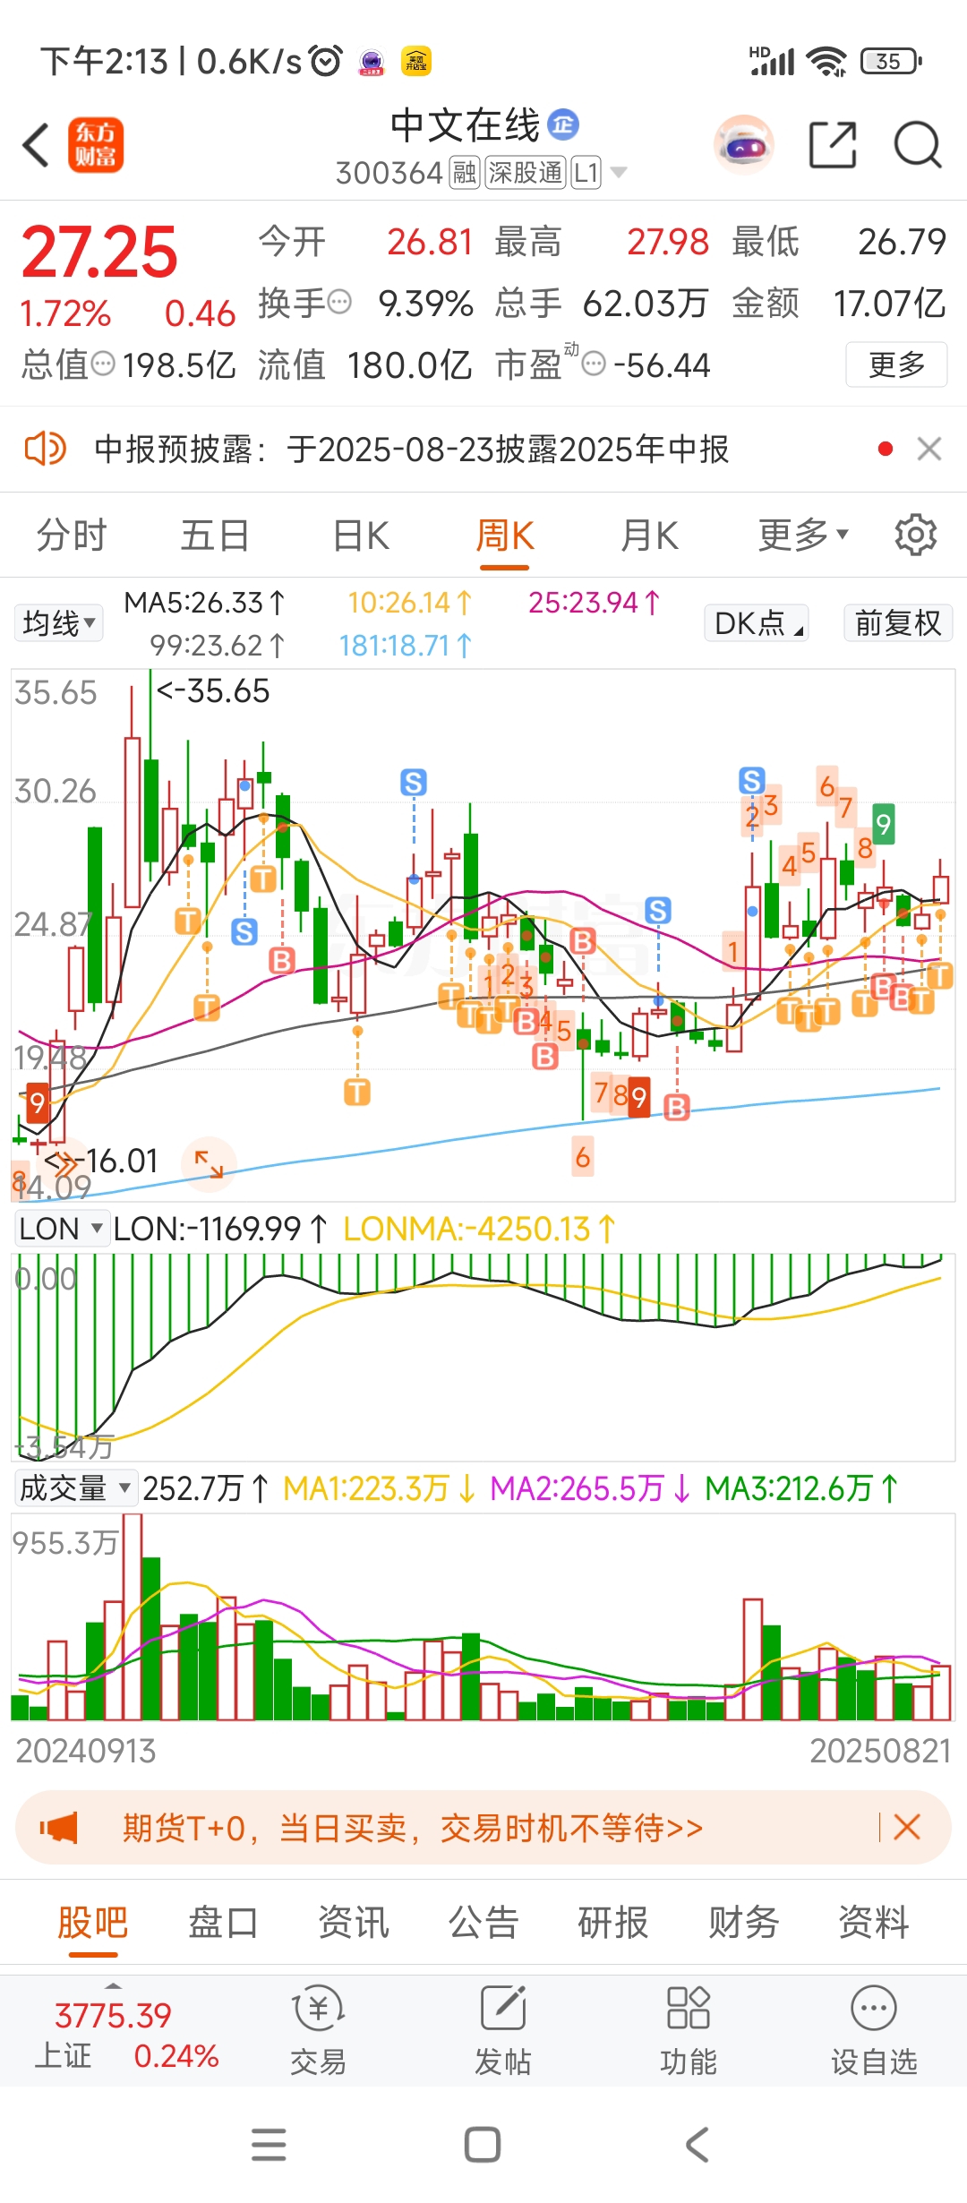Image resolution: width=967 pixels, height=2203 pixels.
Task: Tap the alarm clock status icon
Action: click(x=326, y=61)
